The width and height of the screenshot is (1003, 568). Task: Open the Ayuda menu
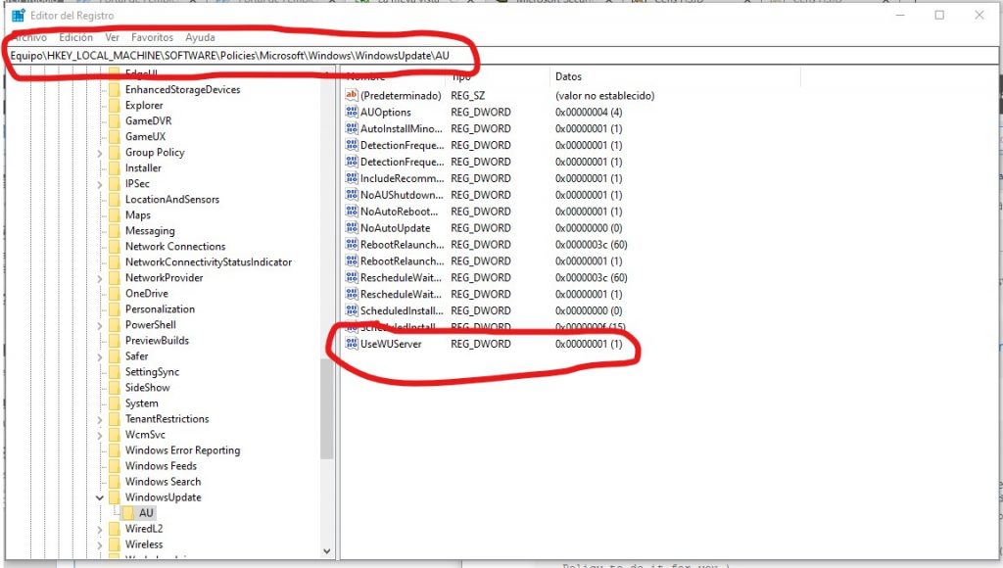click(200, 37)
